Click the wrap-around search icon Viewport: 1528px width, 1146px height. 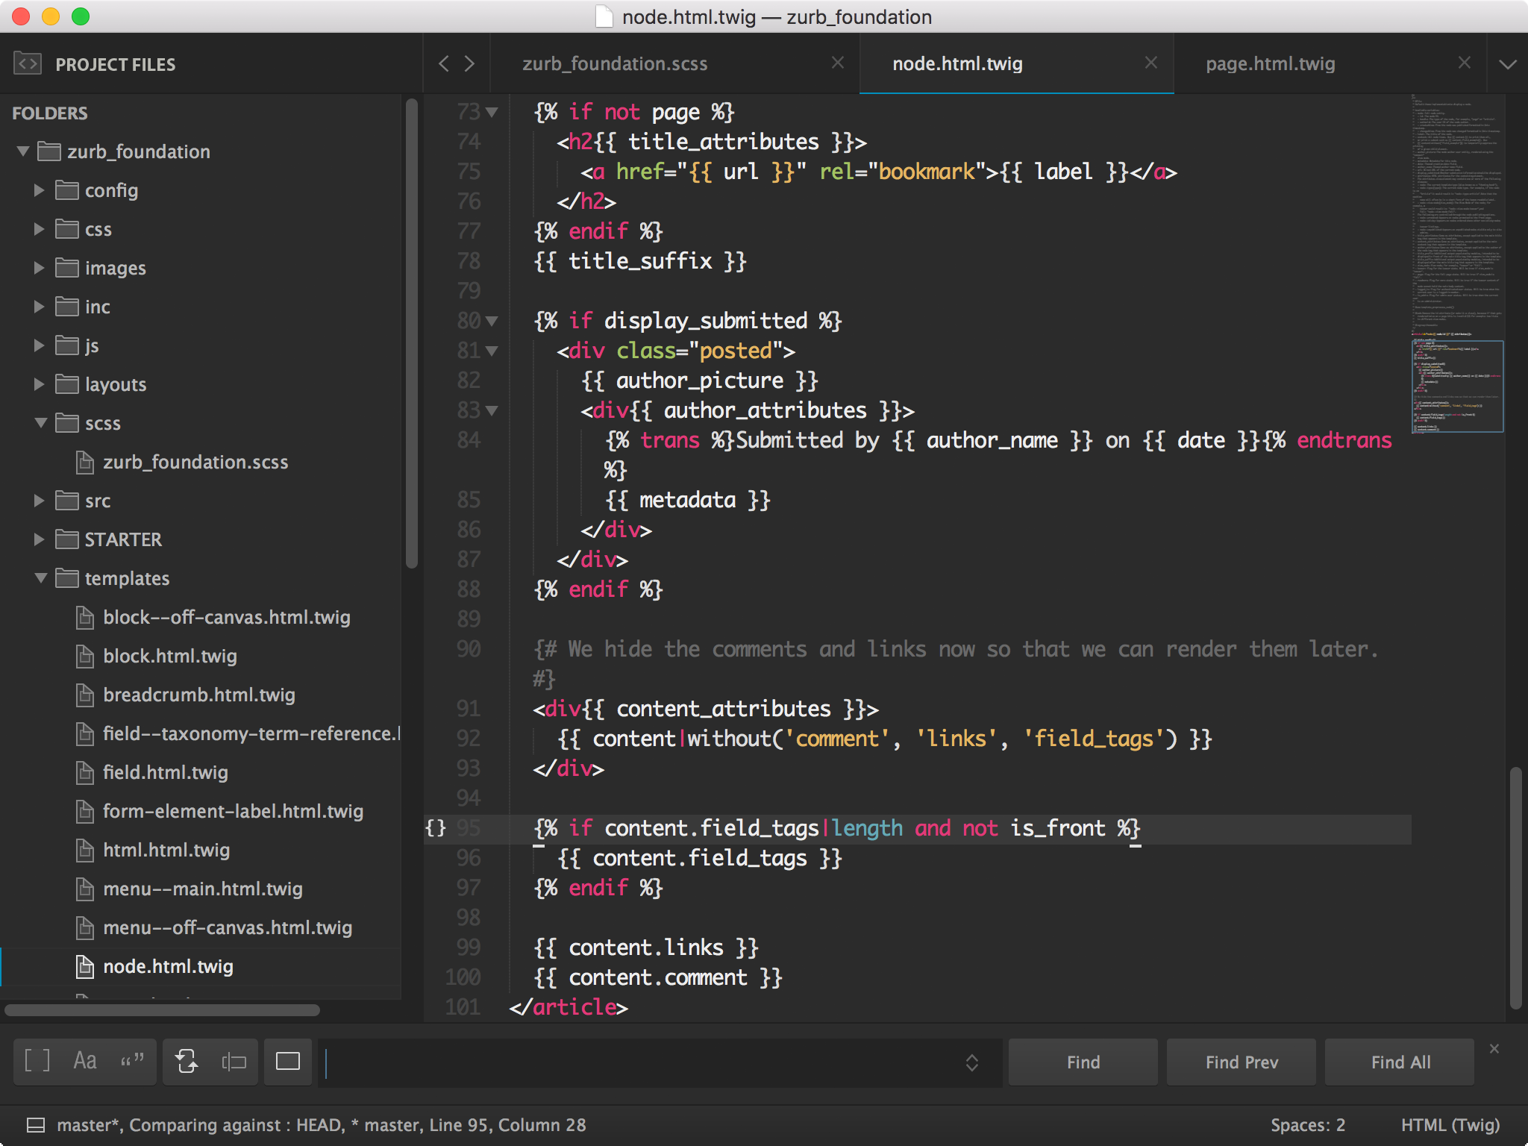[187, 1060]
